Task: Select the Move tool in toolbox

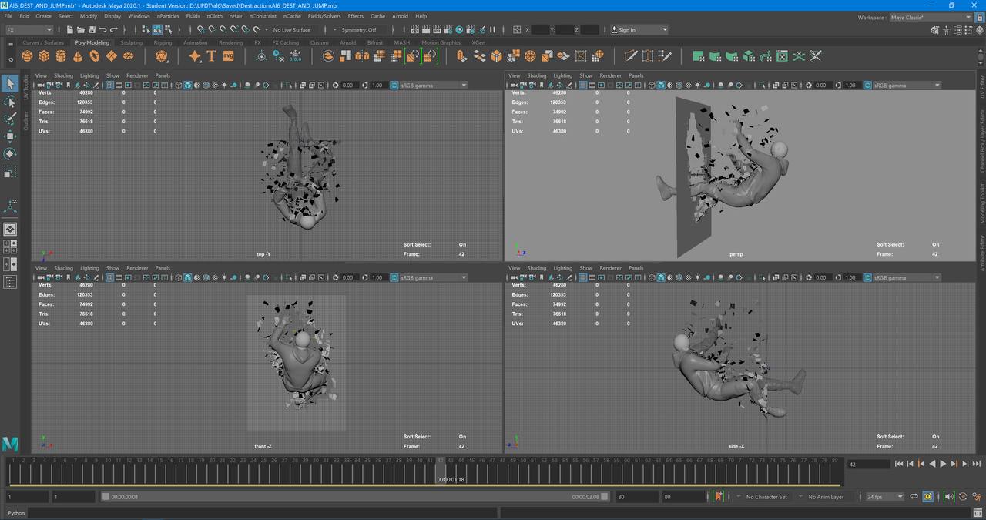Action: (x=10, y=136)
